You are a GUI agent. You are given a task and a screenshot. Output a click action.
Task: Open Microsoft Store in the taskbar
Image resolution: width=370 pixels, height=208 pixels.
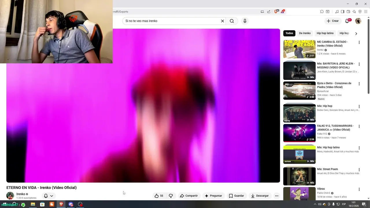42,204
